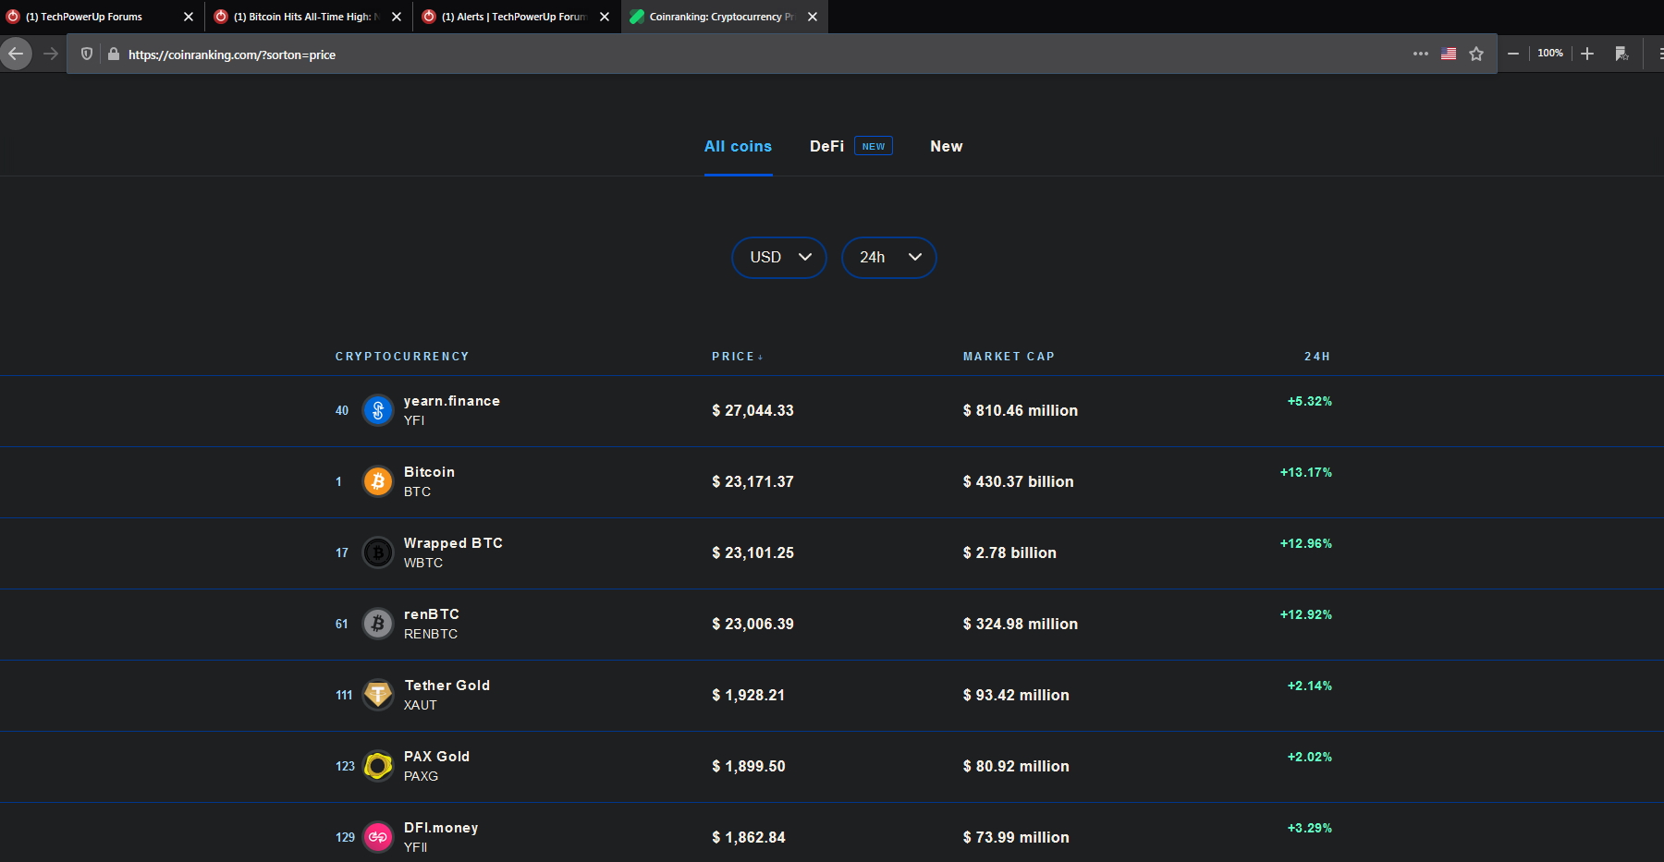Open the tracking protection shield icon
This screenshot has height=862, width=1664.
(x=87, y=54)
